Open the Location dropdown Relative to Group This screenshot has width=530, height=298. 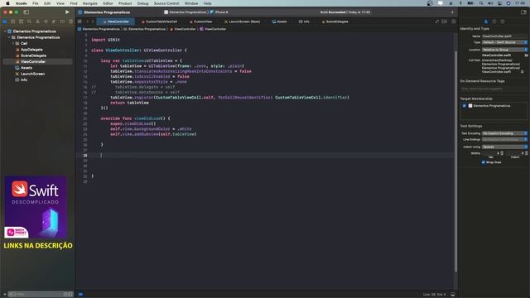504,50
